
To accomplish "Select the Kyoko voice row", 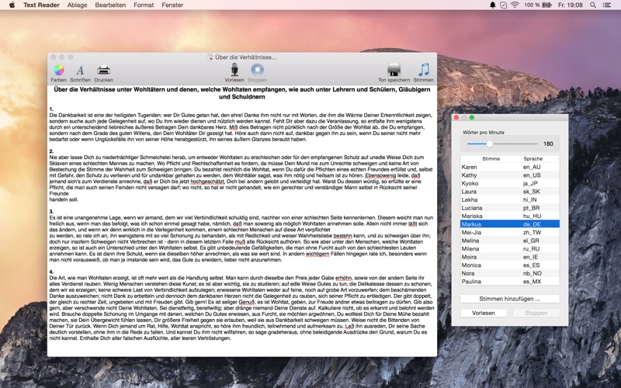I will [510, 183].
